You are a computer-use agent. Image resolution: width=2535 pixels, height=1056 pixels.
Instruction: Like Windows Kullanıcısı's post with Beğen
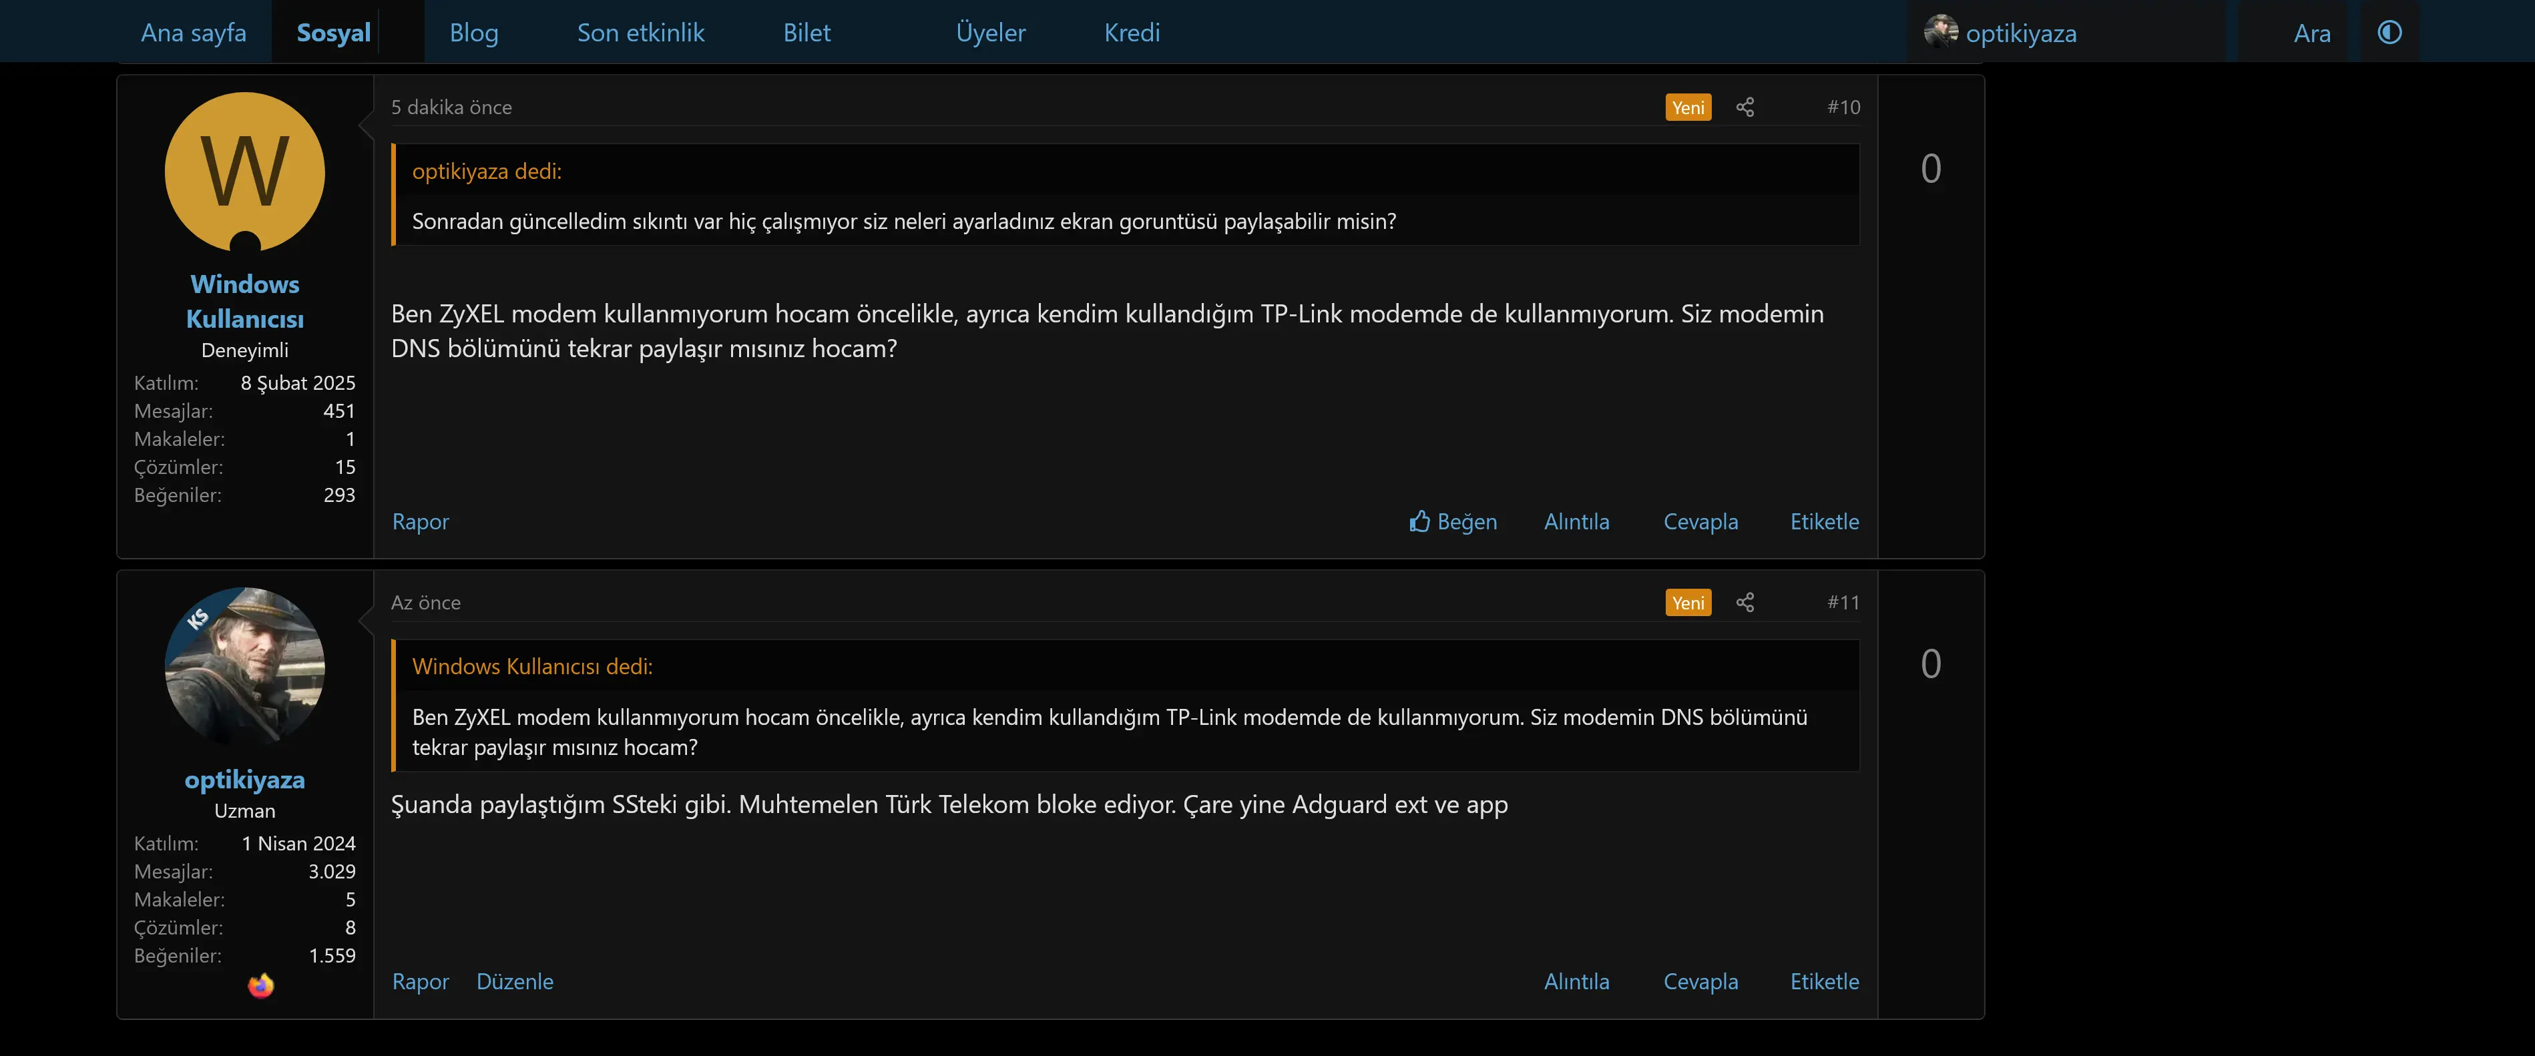point(1453,521)
